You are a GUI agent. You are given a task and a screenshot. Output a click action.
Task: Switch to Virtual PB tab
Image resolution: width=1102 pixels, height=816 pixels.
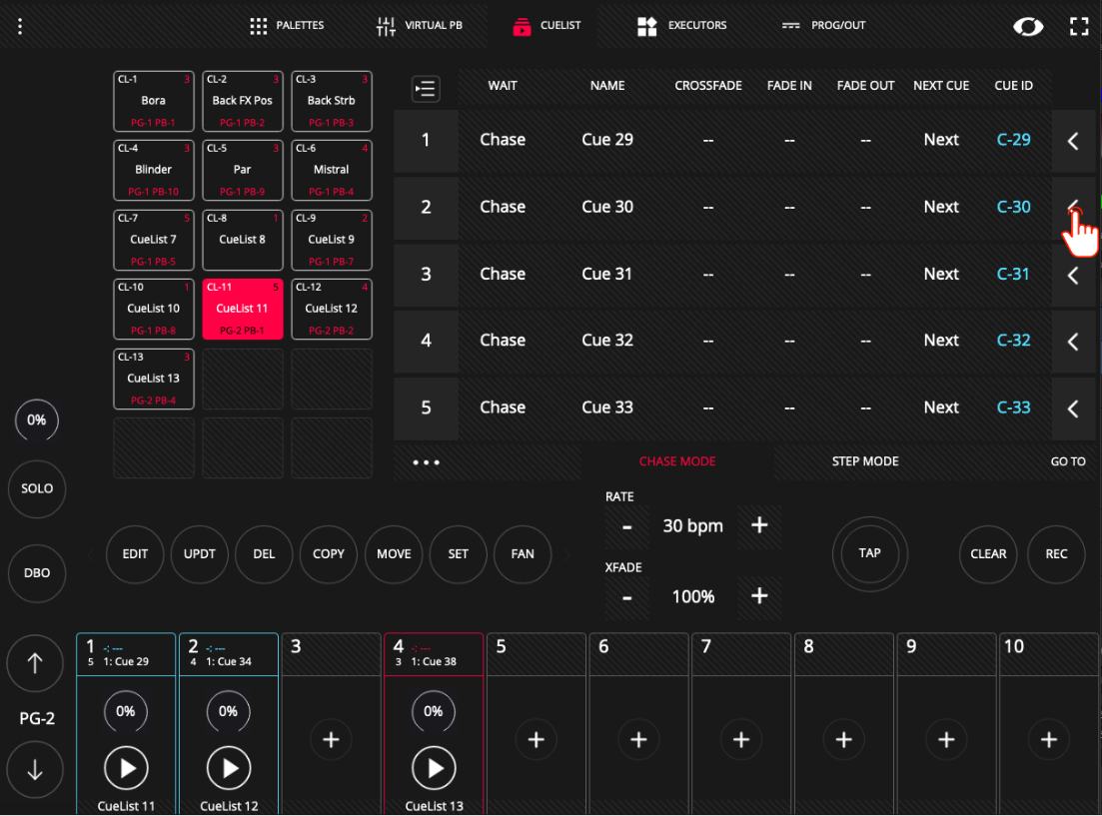point(420,26)
